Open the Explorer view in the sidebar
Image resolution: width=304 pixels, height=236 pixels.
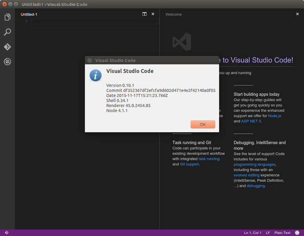[x=7, y=18]
